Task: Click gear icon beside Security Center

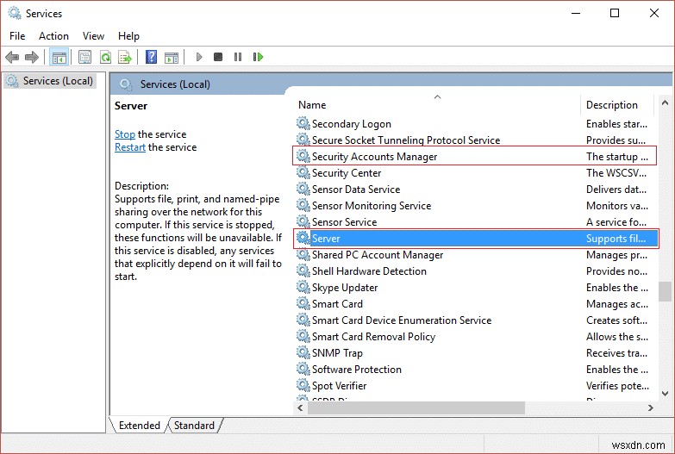Action: (x=303, y=172)
